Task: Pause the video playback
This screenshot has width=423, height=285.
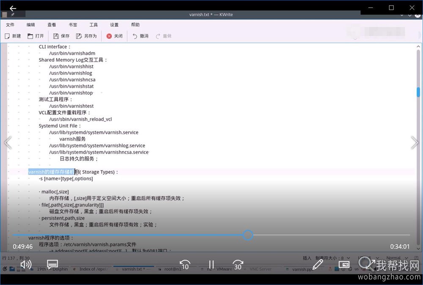Action: click(211, 265)
